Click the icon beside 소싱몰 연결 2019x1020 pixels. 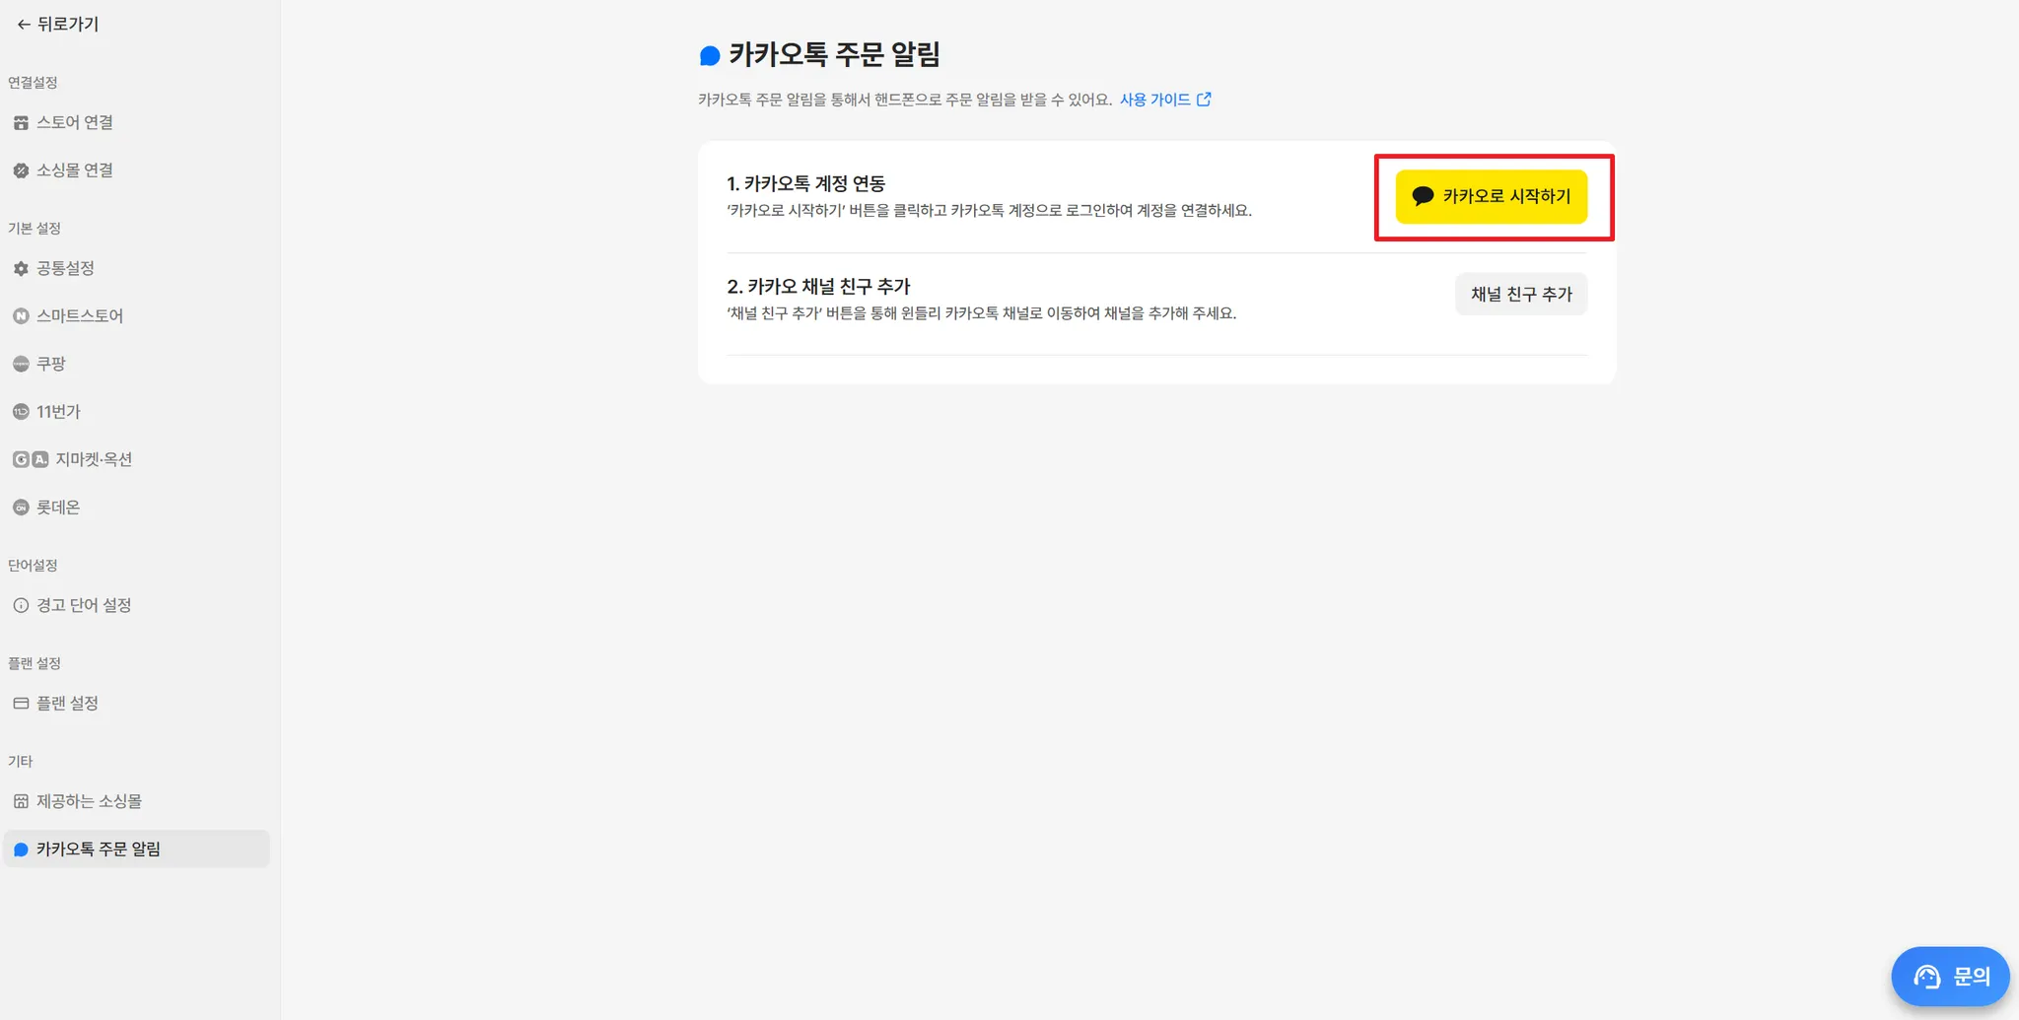[x=21, y=170]
